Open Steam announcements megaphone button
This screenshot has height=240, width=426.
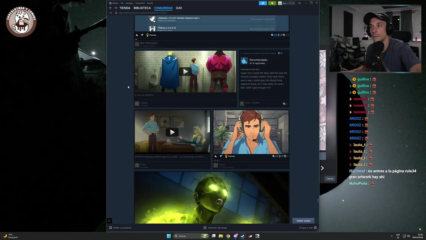click(263, 3)
